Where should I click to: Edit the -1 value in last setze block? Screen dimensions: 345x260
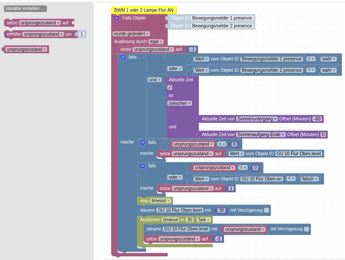[218, 239]
